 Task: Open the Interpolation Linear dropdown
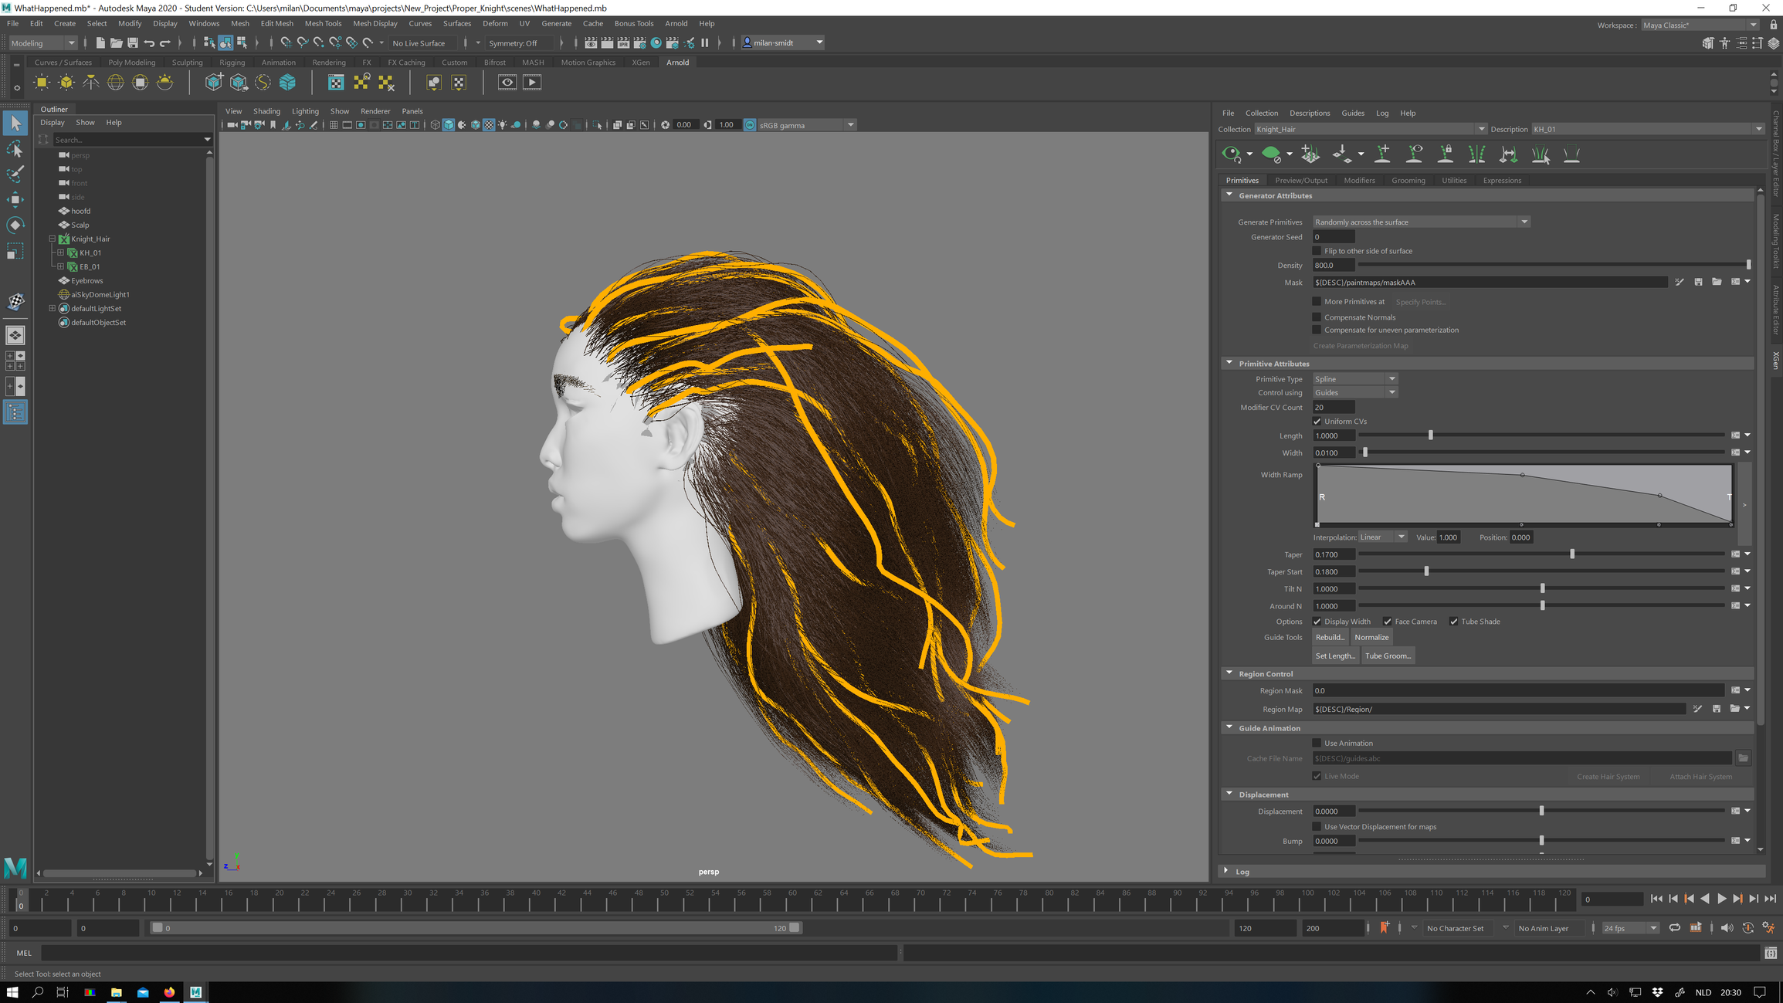[1383, 537]
